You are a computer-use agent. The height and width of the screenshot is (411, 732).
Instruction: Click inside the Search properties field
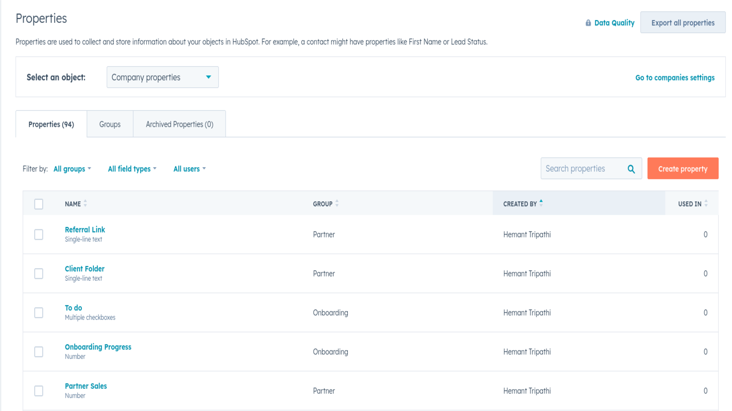click(x=581, y=169)
